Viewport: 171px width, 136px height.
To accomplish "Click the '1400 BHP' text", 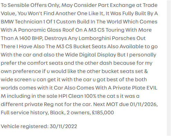I will click(31, 38).
